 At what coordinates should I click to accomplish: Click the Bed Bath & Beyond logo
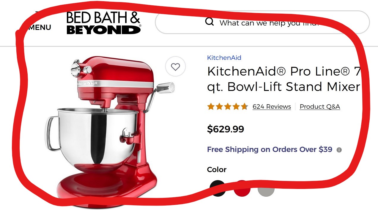click(103, 23)
